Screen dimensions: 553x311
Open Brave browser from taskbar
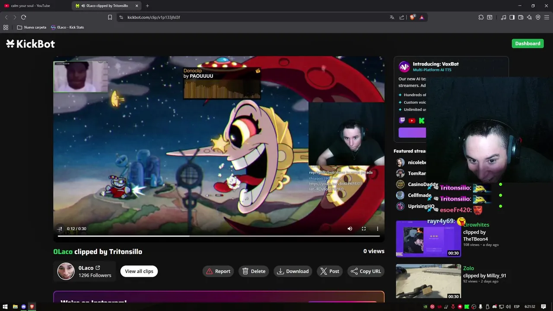tap(32, 307)
